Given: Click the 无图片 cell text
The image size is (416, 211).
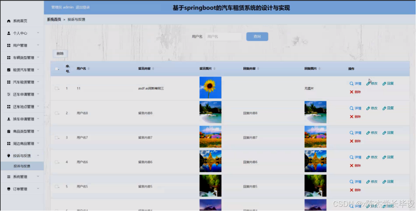Looking at the screenshot, I should [309, 89].
